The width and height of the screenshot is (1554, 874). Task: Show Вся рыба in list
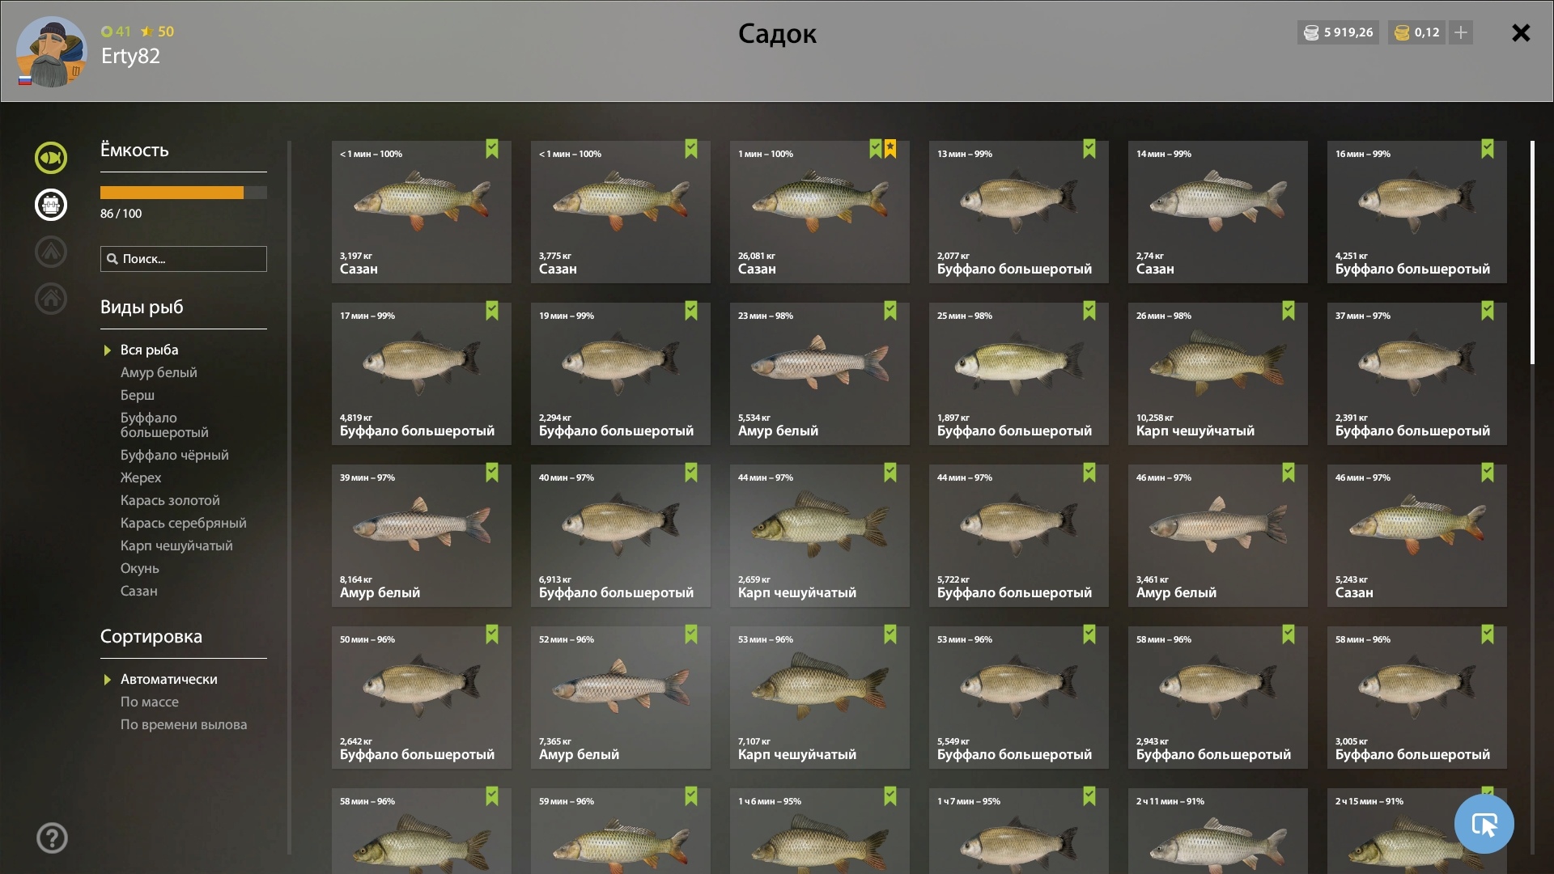[149, 350]
